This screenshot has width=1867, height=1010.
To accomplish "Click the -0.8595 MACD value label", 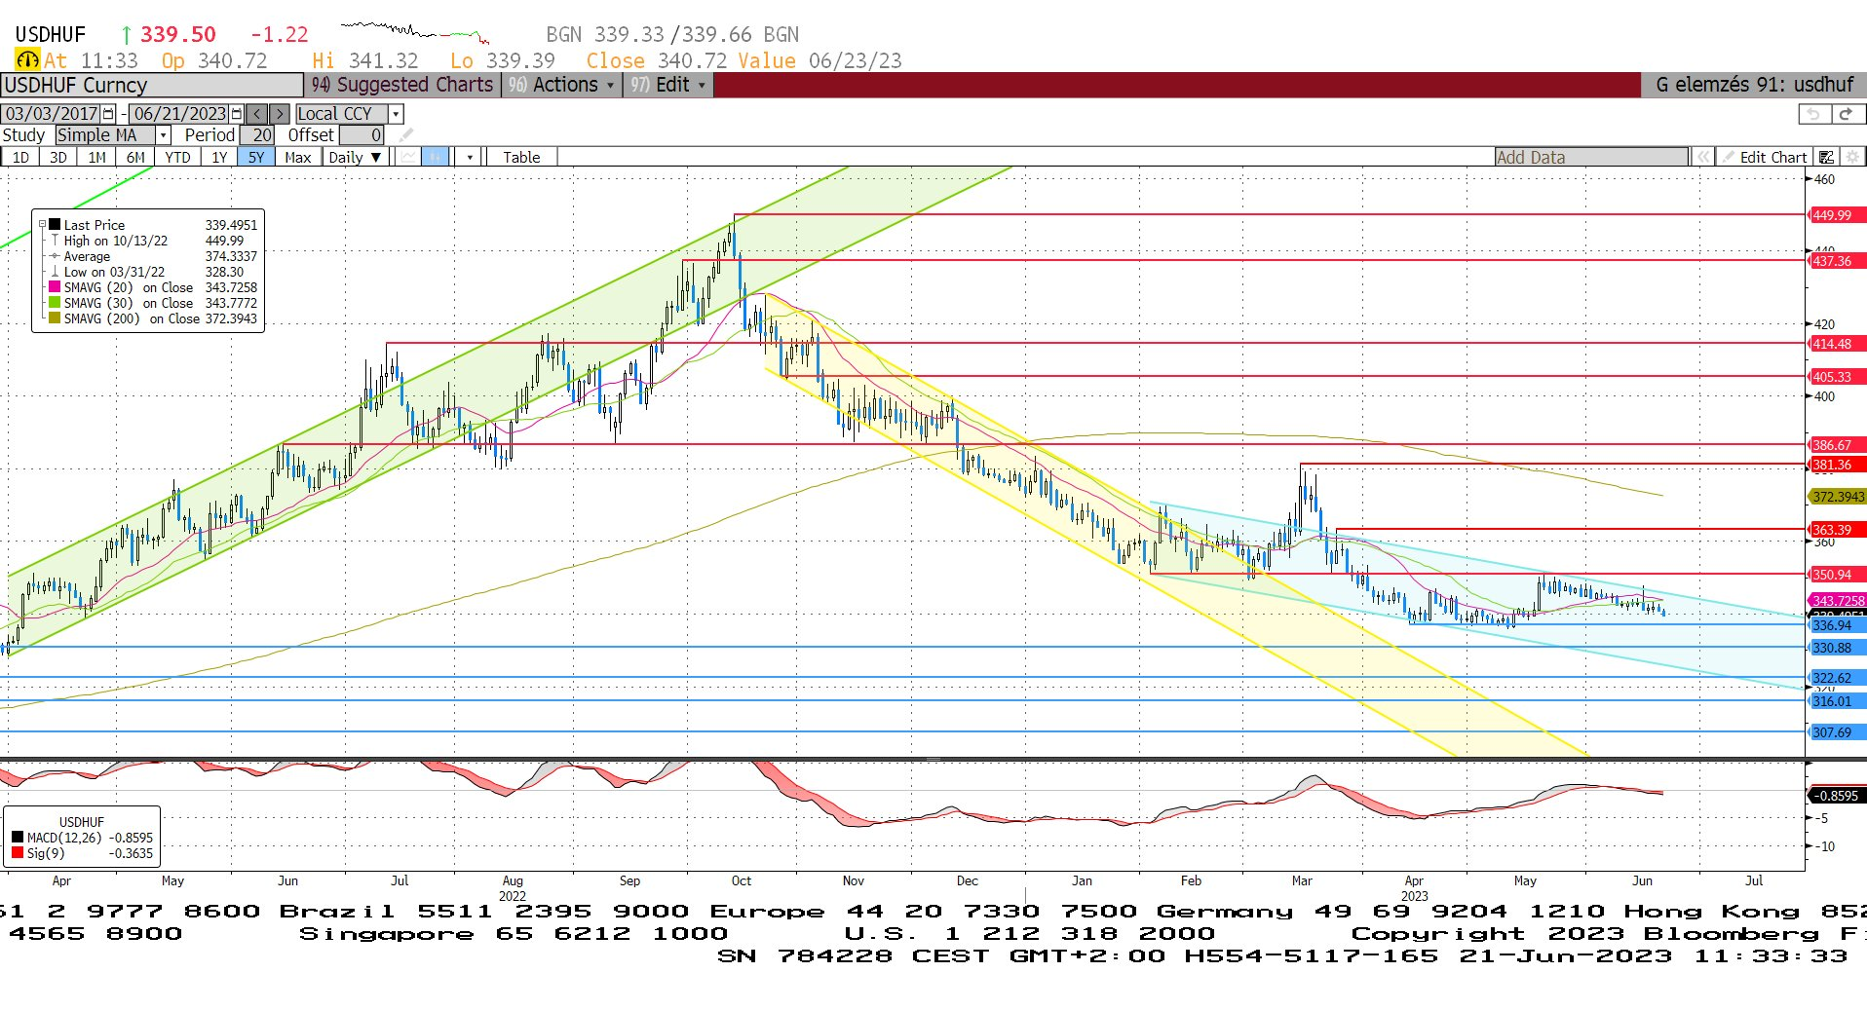I will point(1836,796).
